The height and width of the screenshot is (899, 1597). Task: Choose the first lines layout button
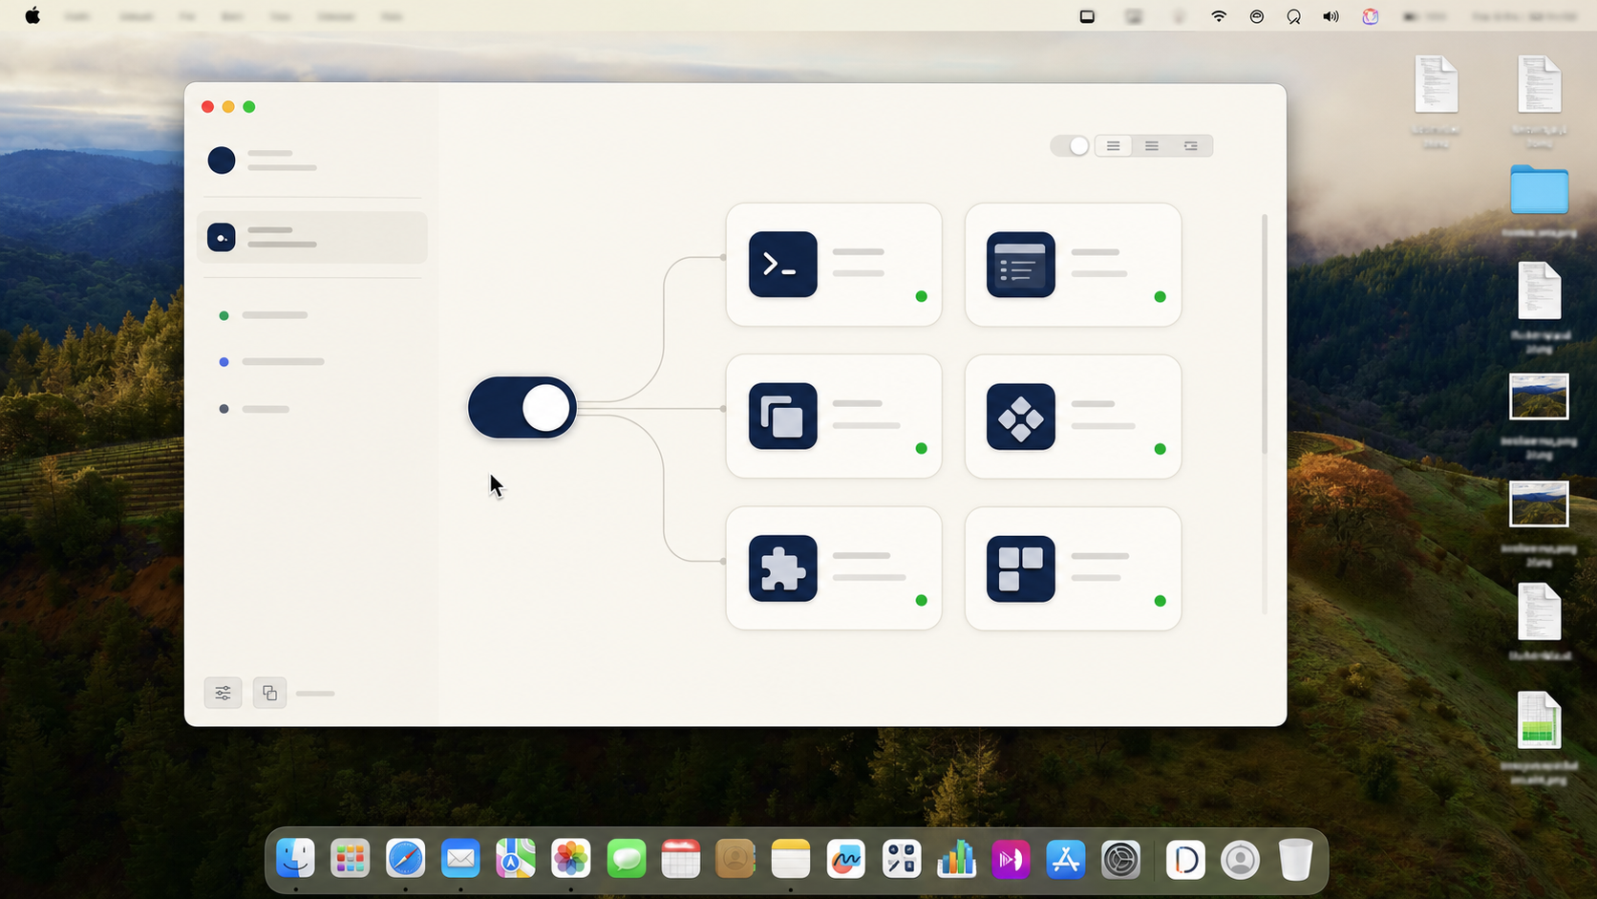point(1113,146)
